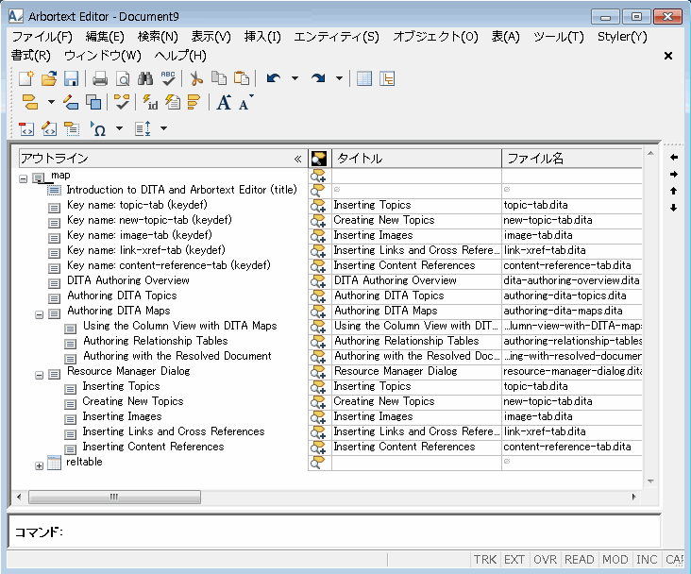This screenshot has width=691, height=574.
Task: Click the line spacing arrows icon
Action: [x=143, y=128]
